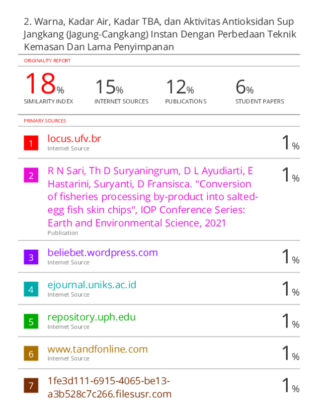Open the www.tandfonline.com source link
323x418 pixels.
(x=97, y=349)
